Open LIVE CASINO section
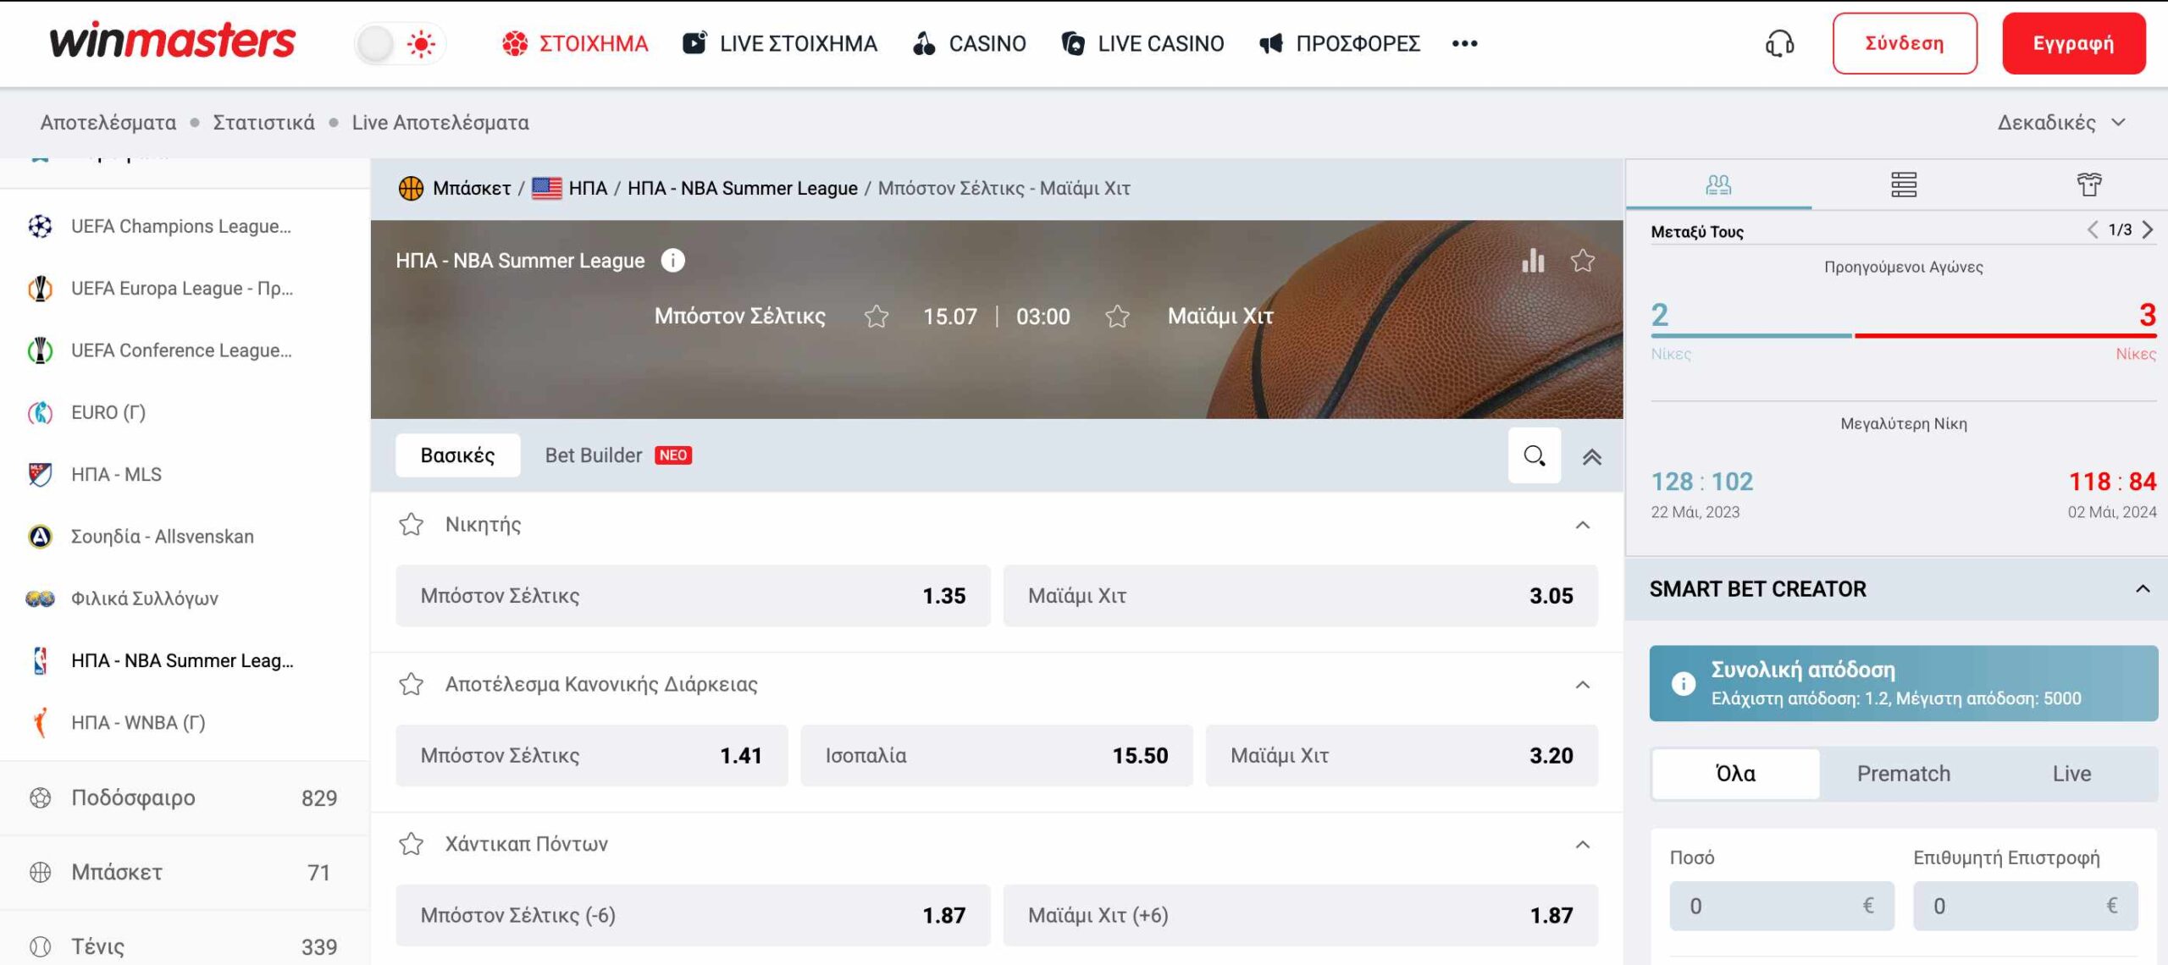The image size is (2168, 965). (1142, 43)
